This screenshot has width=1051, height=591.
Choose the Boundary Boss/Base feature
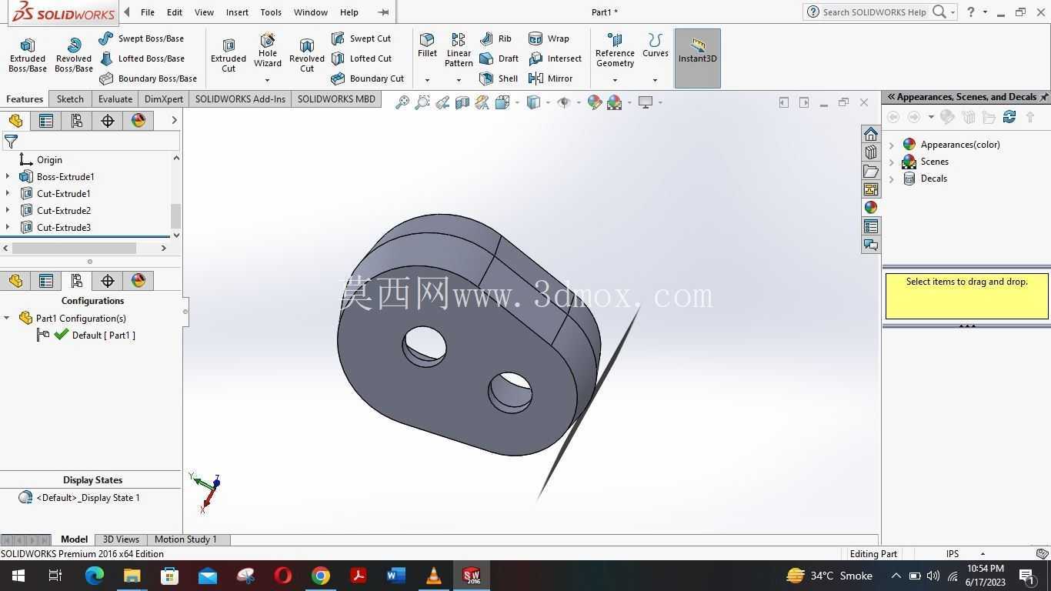148,78
